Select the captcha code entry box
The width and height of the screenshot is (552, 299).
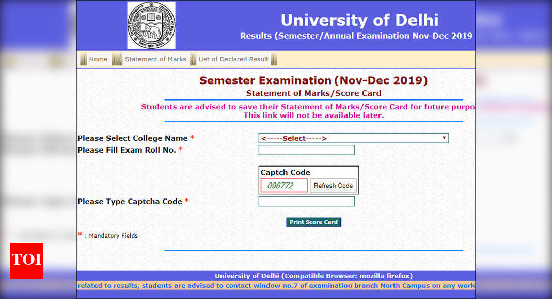(x=306, y=201)
